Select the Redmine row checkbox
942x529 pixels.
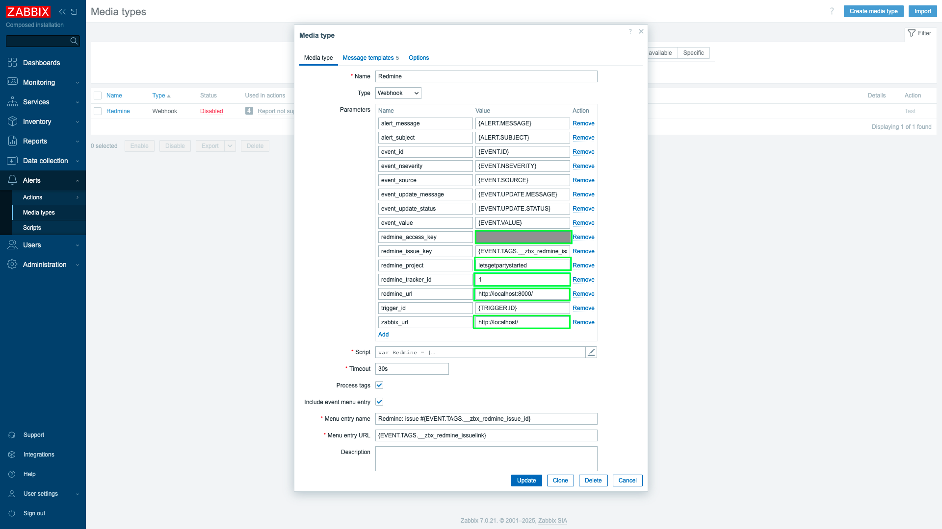(98, 111)
